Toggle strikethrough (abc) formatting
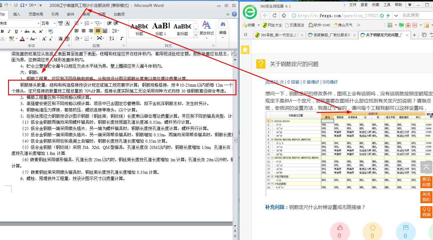Image resolution: width=433 pixels, height=240 pixels. [27, 31]
